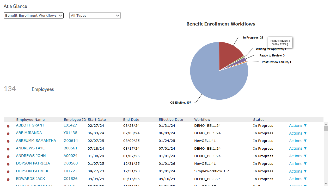Open the All Types filter dropdown
Image resolution: width=330 pixels, height=190 pixels.
point(95,16)
